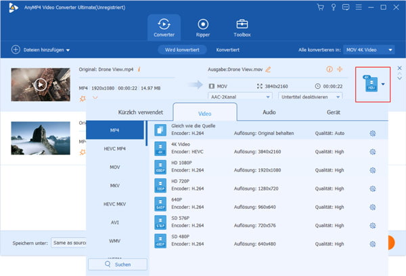Click Auflösung: 3840x2160 text in 4K row
406x276 pixels.
pos(257,151)
